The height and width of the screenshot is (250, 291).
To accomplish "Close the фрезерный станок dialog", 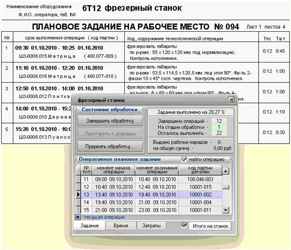I will click(231, 100).
